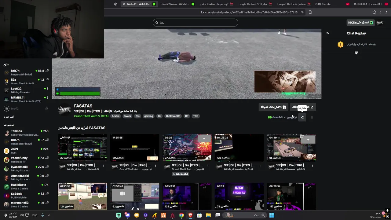This screenshot has width=391, height=220.
Task: Open the user avatar in top right
Action: tap(380, 23)
